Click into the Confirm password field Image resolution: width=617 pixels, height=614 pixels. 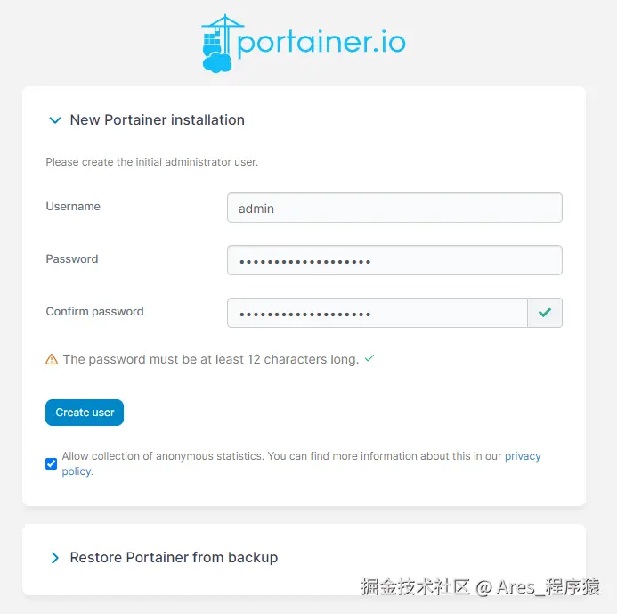click(x=378, y=313)
